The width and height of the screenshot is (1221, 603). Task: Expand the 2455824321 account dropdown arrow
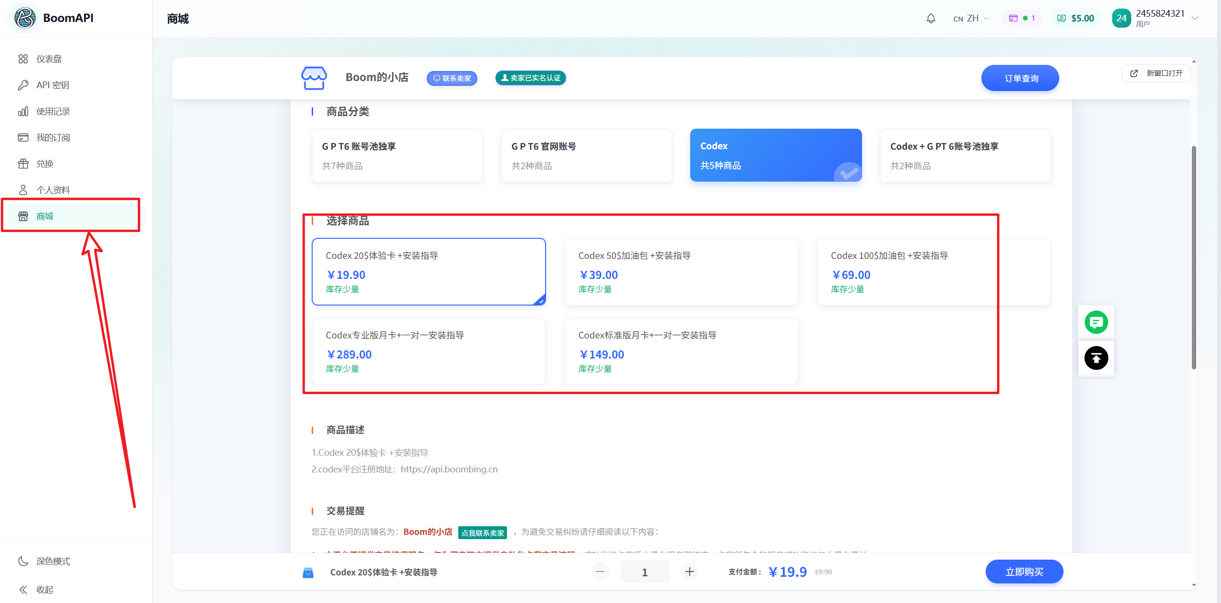tap(1195, 18)
